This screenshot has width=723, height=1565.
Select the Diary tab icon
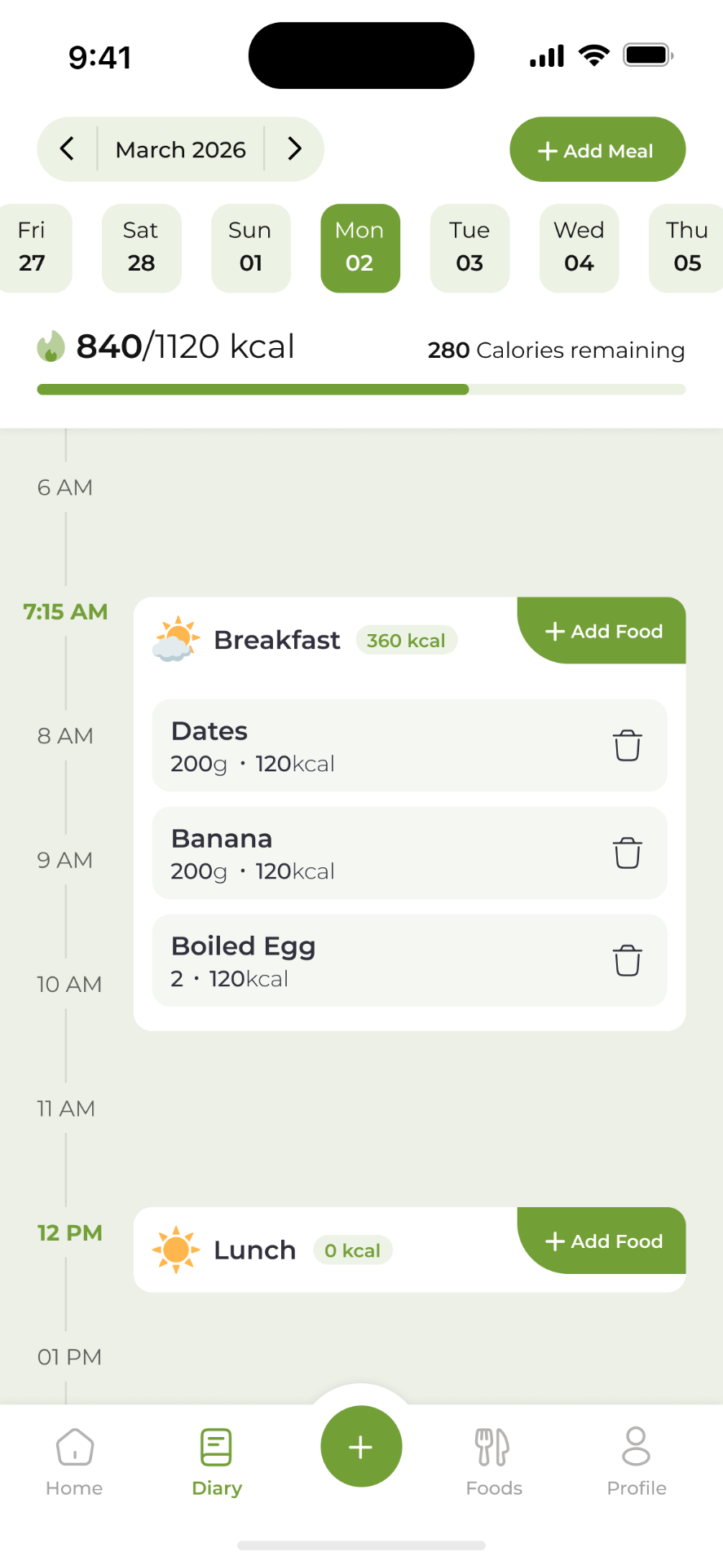click(216, 1448)
